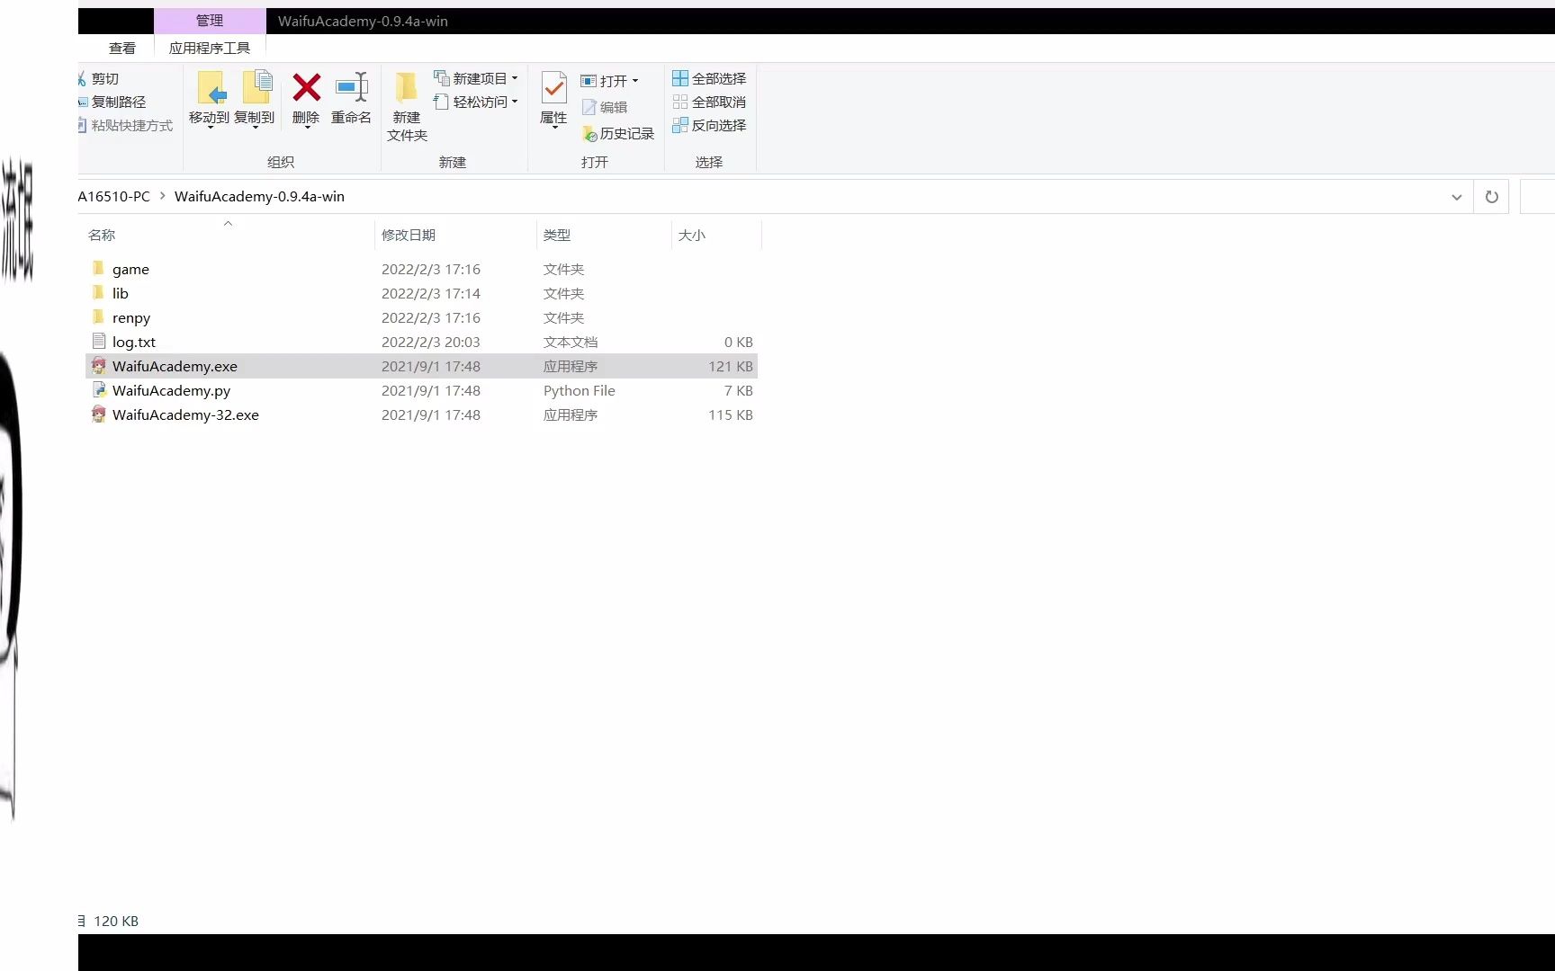The height and width of the screenshot is (971, 1555).
Task: Select the renpy folder
Action: tap(131, 318)
